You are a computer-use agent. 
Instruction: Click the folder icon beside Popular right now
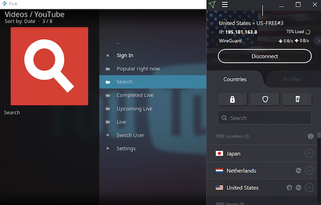pos(108,69)
